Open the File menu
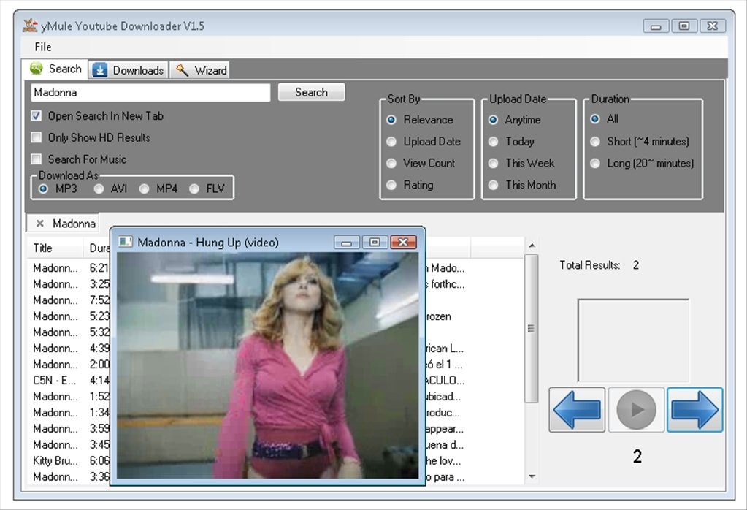The height and width of the screenshot is (510, 747). pyautogui.click(x=43, y=47)
